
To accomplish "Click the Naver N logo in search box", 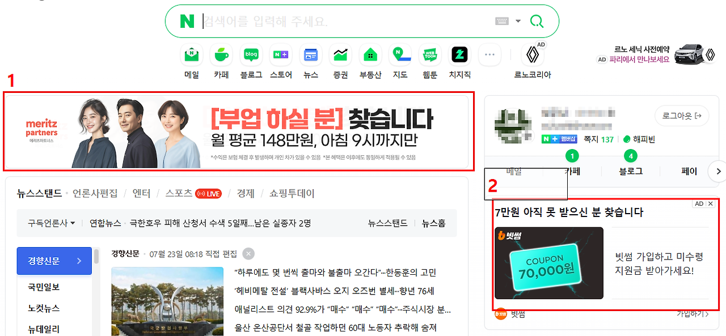I will pyautogui.click(x=187, y=22).
